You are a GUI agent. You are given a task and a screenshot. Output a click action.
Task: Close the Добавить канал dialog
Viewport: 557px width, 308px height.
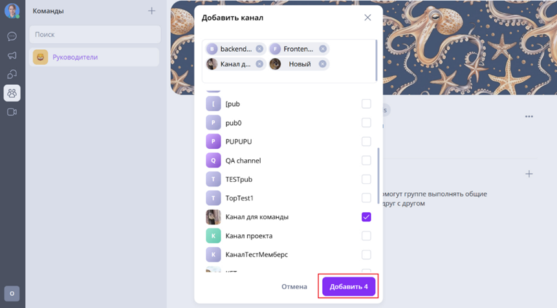[367, 17]
